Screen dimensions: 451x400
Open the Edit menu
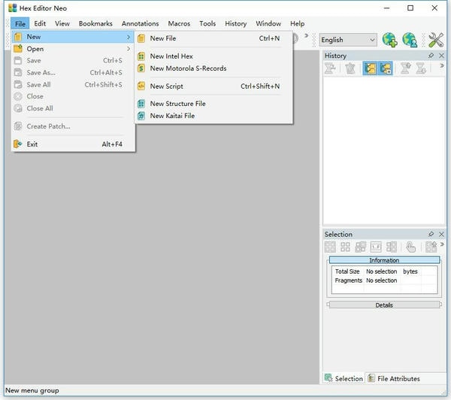coord(40,23)
